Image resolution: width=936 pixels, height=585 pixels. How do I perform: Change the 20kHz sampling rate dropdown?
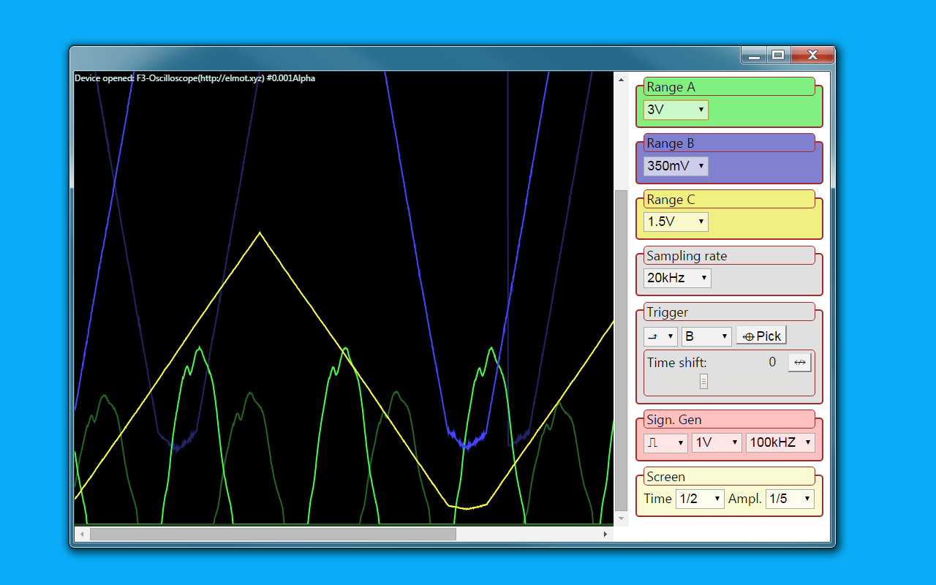click(x=676, y=278)
